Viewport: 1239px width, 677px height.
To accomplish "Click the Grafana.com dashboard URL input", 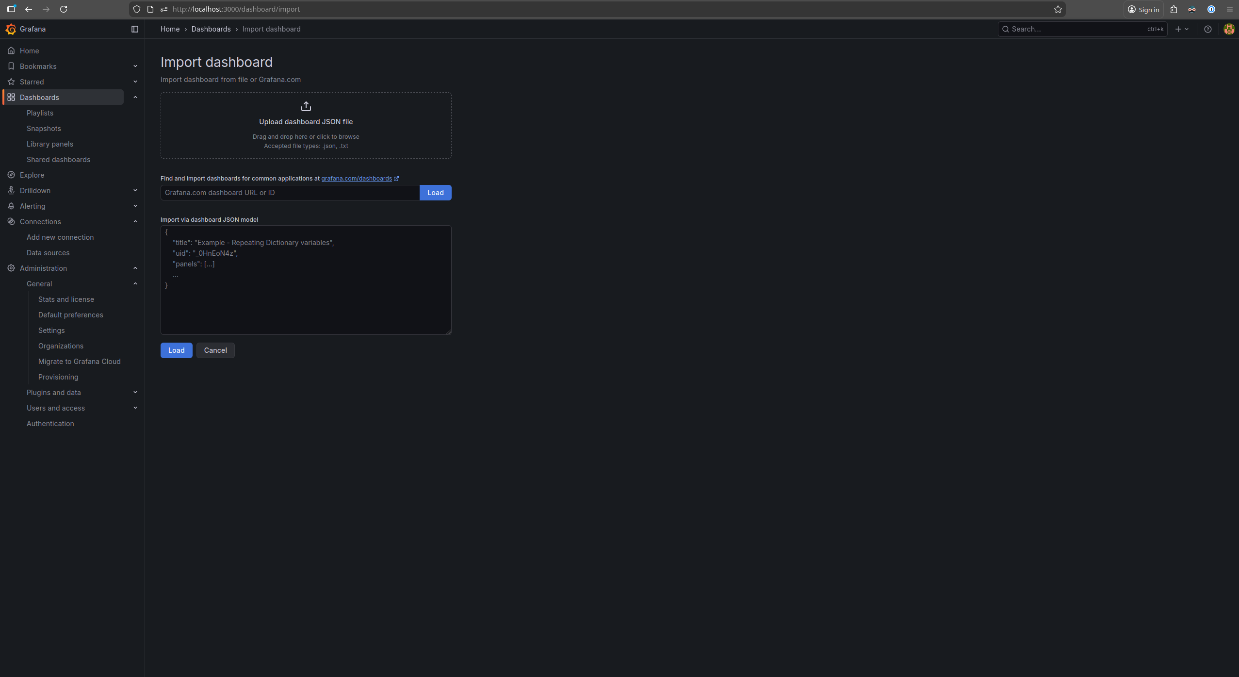I will coord(290,193).
